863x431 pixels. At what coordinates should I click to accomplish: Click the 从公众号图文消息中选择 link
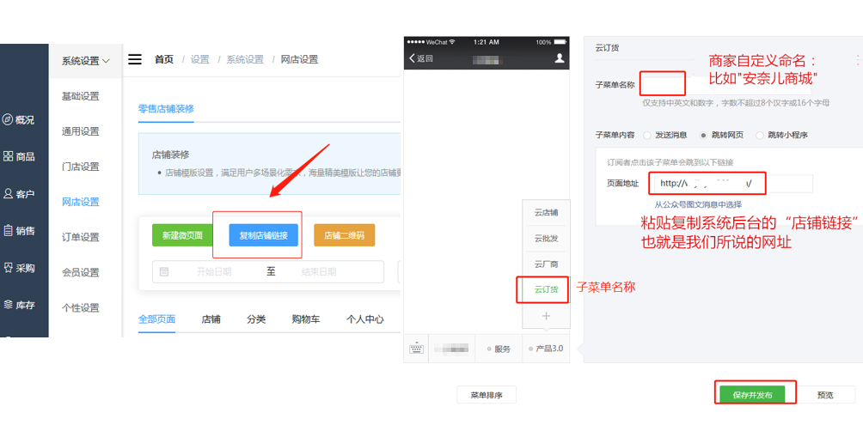click(x=698, y=204)
